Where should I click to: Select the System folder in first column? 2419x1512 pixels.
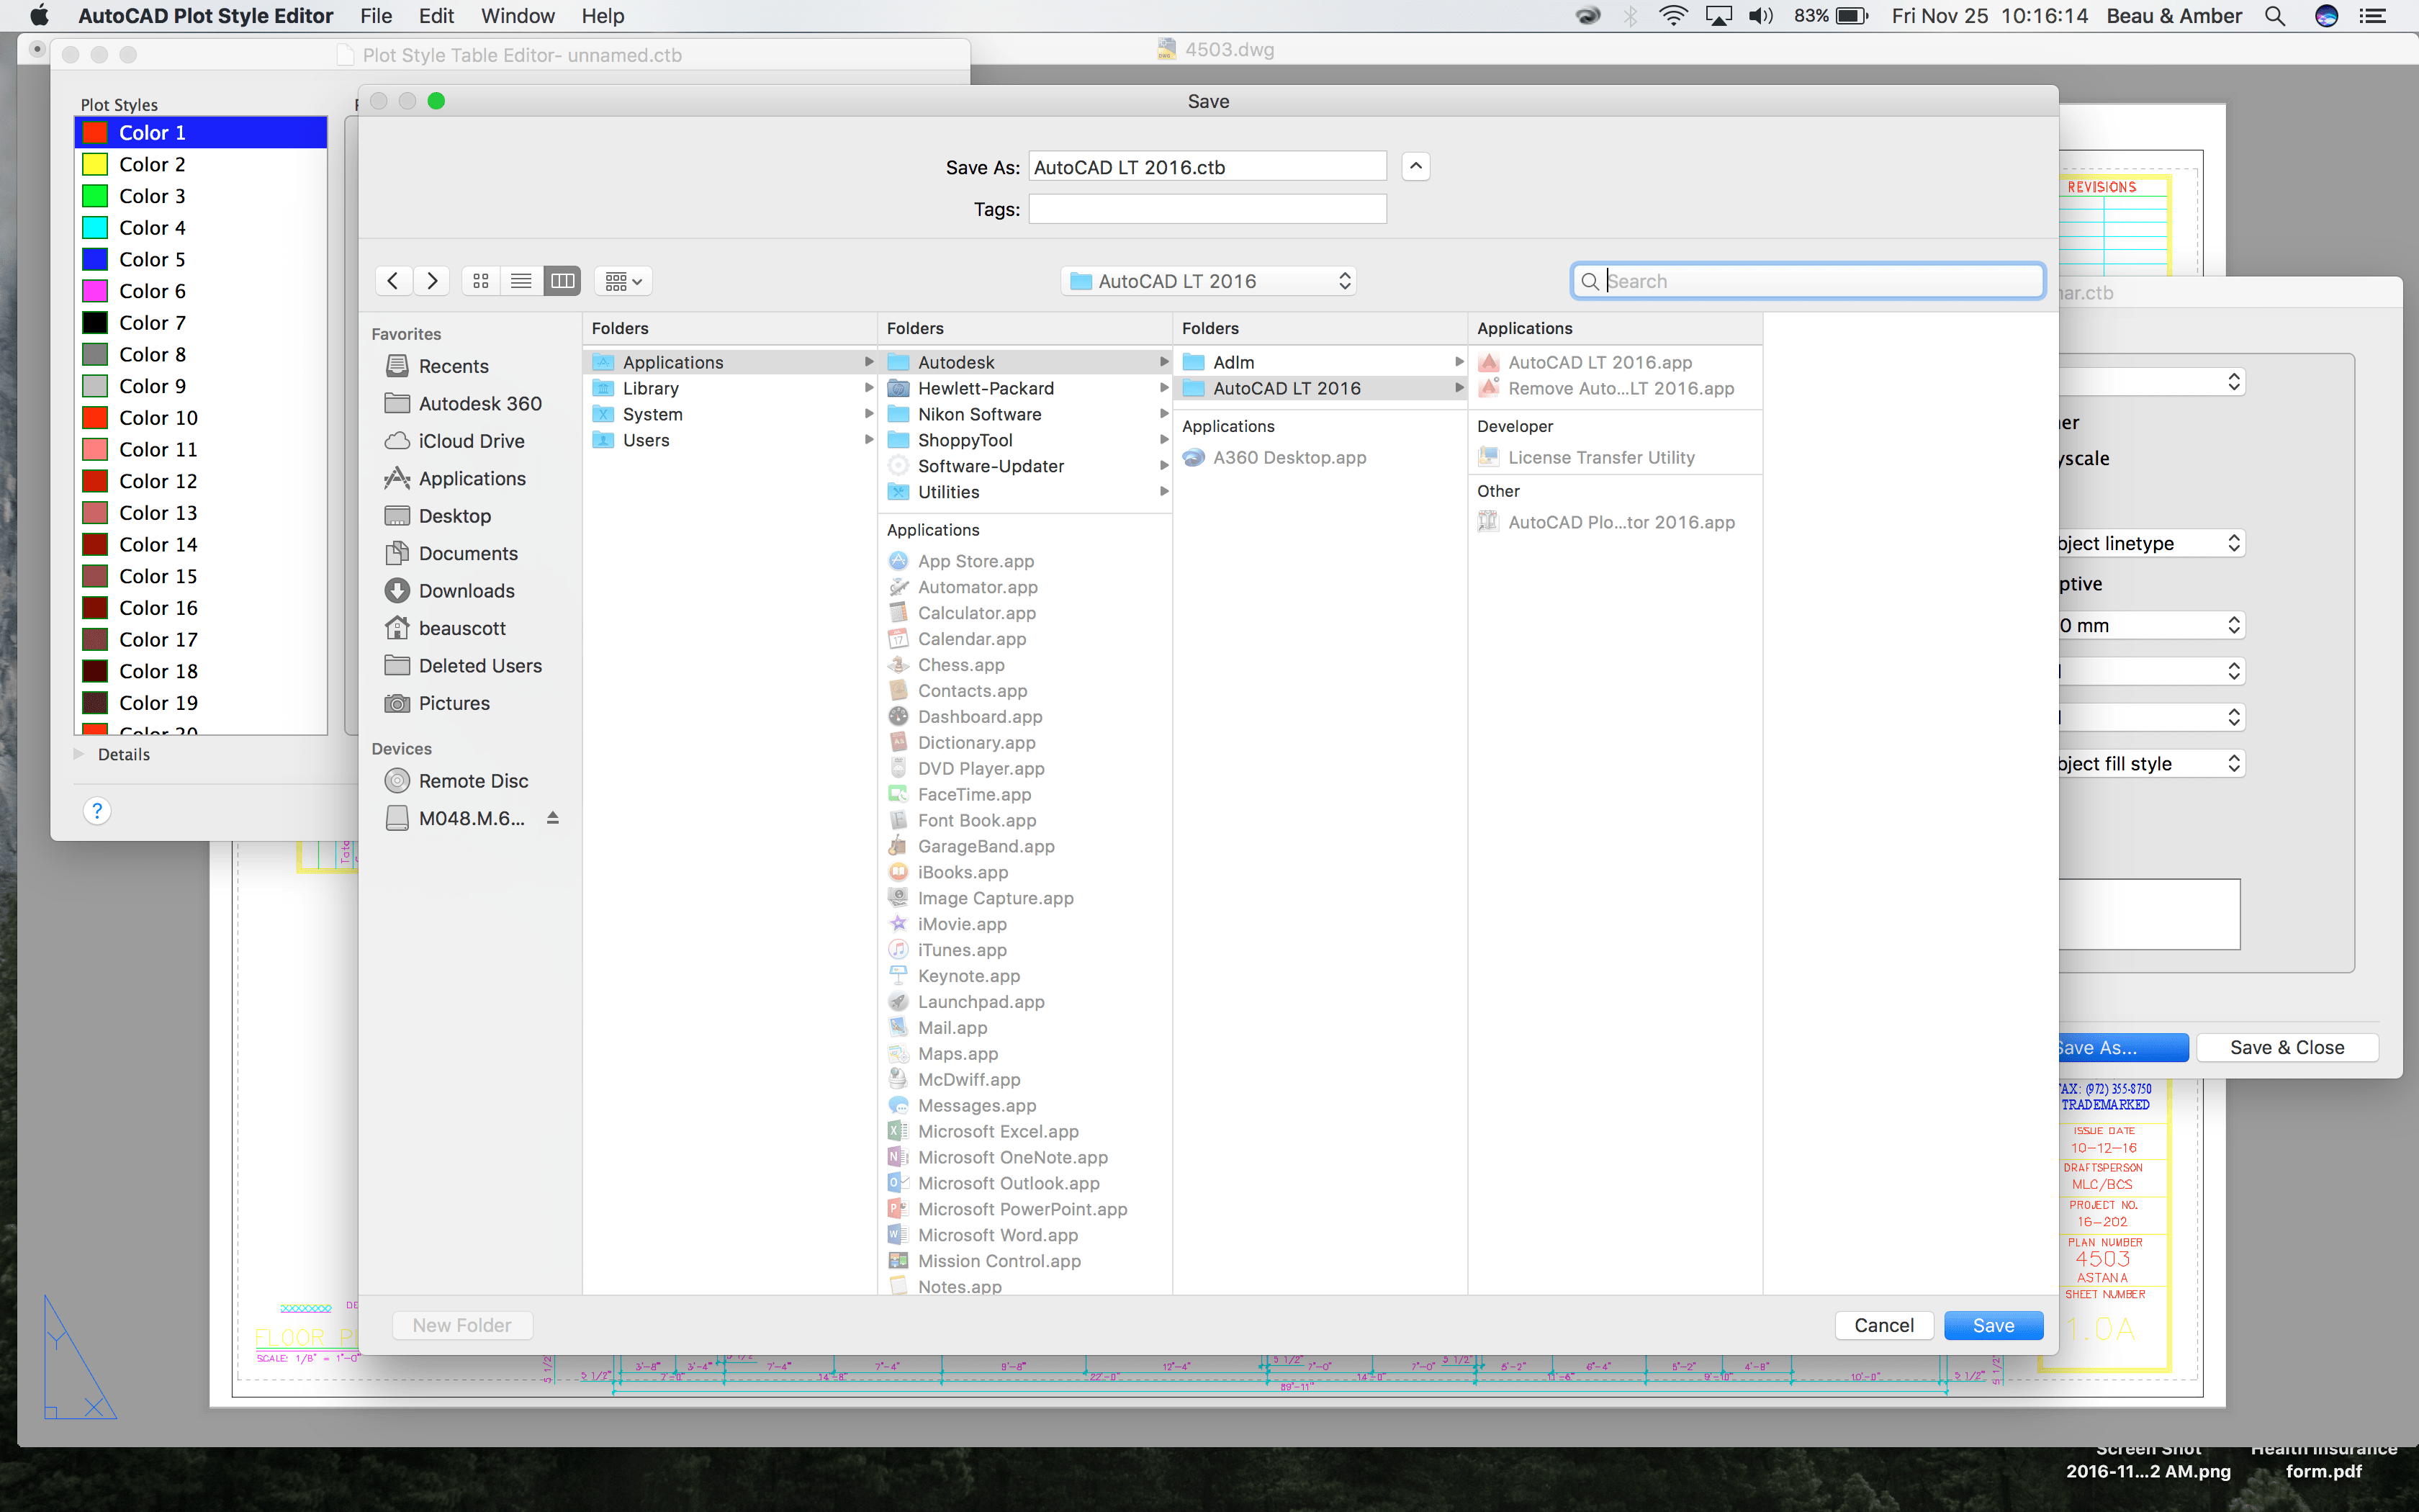click(730, 414)
